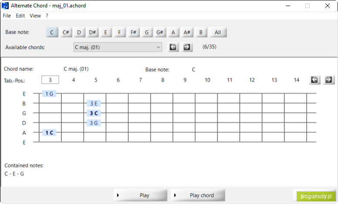Click the Play button
Screen dimensions: 338x204
pyautogui.click(x=140, y=195)
